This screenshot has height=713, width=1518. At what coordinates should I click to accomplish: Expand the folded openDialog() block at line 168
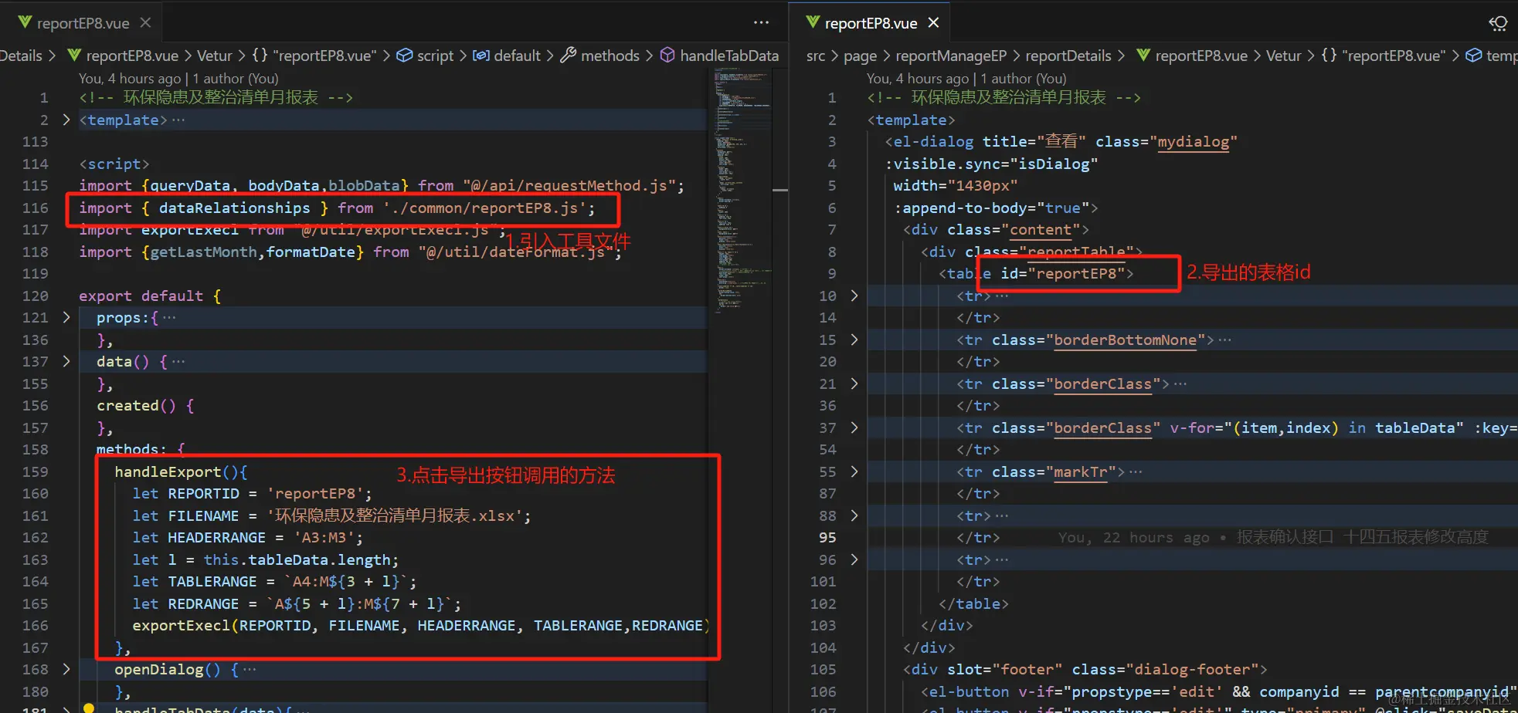66,669
